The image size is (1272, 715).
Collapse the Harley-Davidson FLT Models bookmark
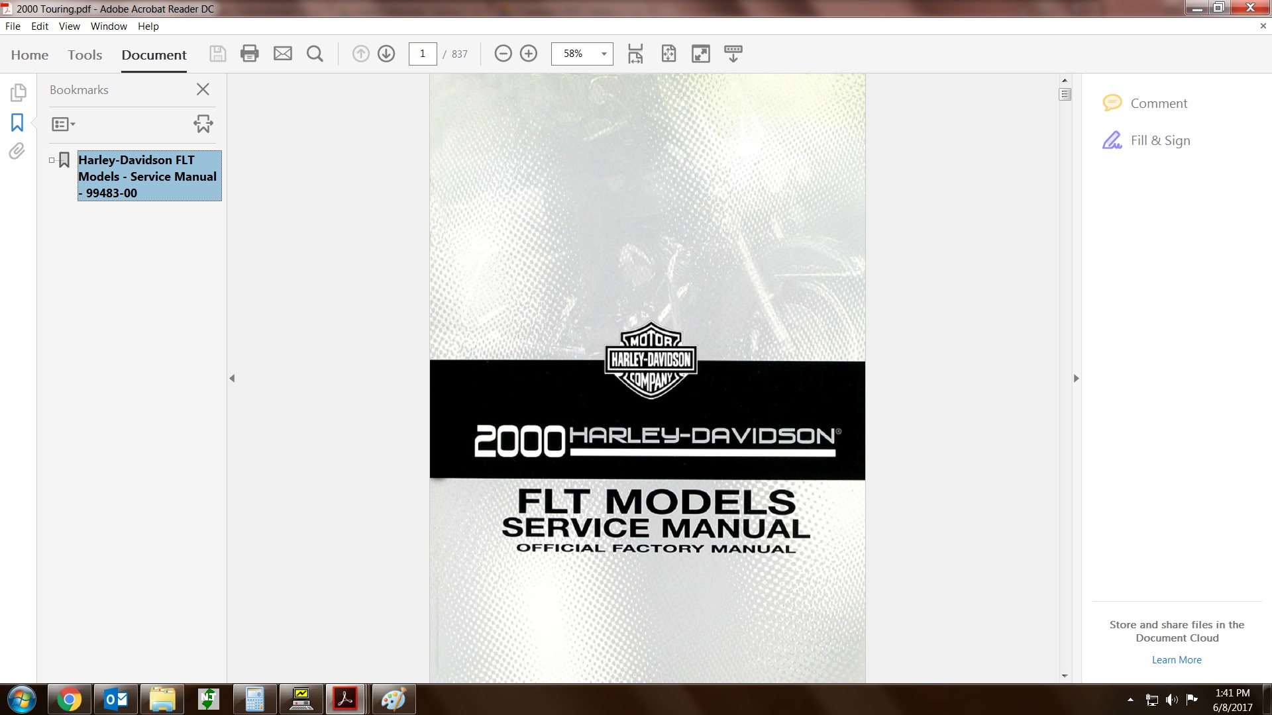coord(52,160)
